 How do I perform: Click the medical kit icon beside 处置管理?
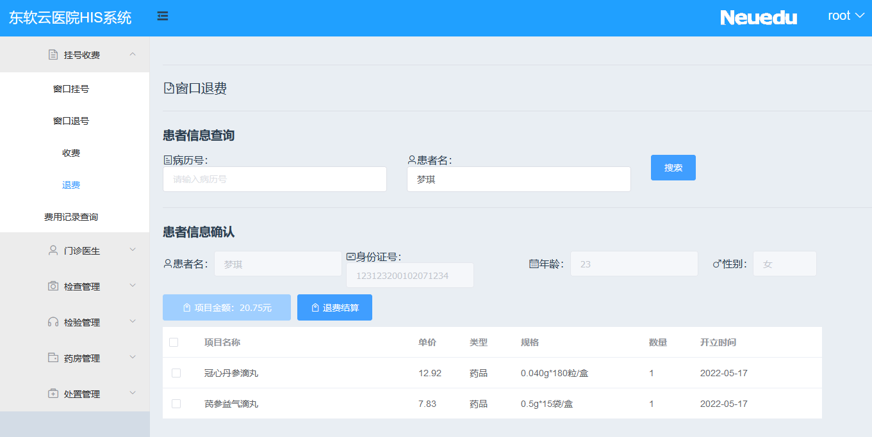coord(53,393)
